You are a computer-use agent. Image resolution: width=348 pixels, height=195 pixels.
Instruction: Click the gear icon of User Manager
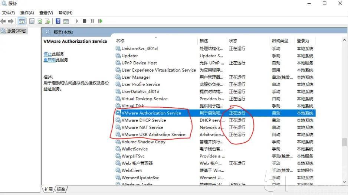[x=118, y=77]
